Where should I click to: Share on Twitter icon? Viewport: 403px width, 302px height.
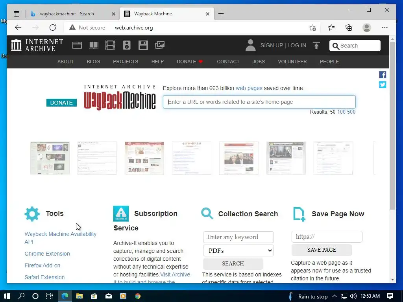383,85
